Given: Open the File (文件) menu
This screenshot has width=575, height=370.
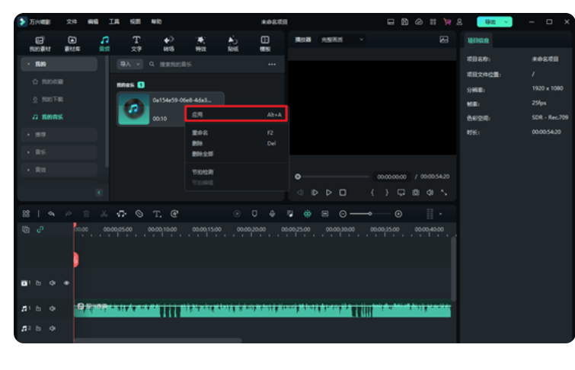Looking at the screenshot, I should (x=72, y=22).
